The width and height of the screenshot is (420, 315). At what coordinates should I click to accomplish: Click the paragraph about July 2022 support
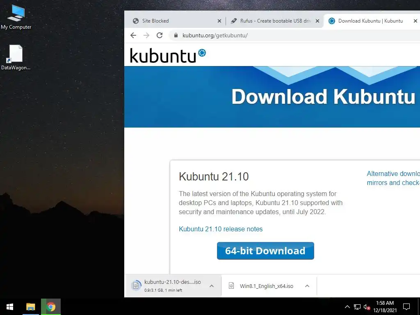[260, 203]
